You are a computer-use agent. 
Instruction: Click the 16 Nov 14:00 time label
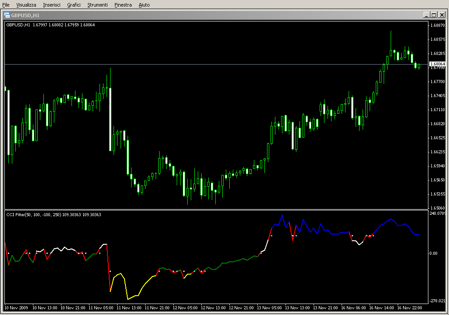[381, 308]
